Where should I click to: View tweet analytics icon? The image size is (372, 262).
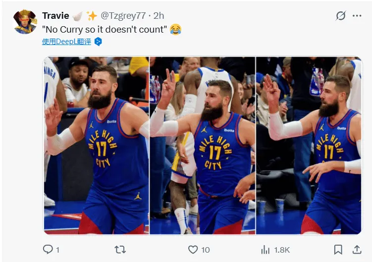265,250
